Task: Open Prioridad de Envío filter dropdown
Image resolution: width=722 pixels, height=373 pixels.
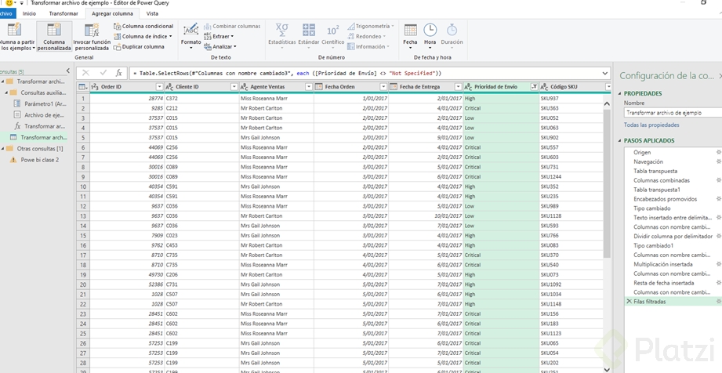Action: (534, 86)
